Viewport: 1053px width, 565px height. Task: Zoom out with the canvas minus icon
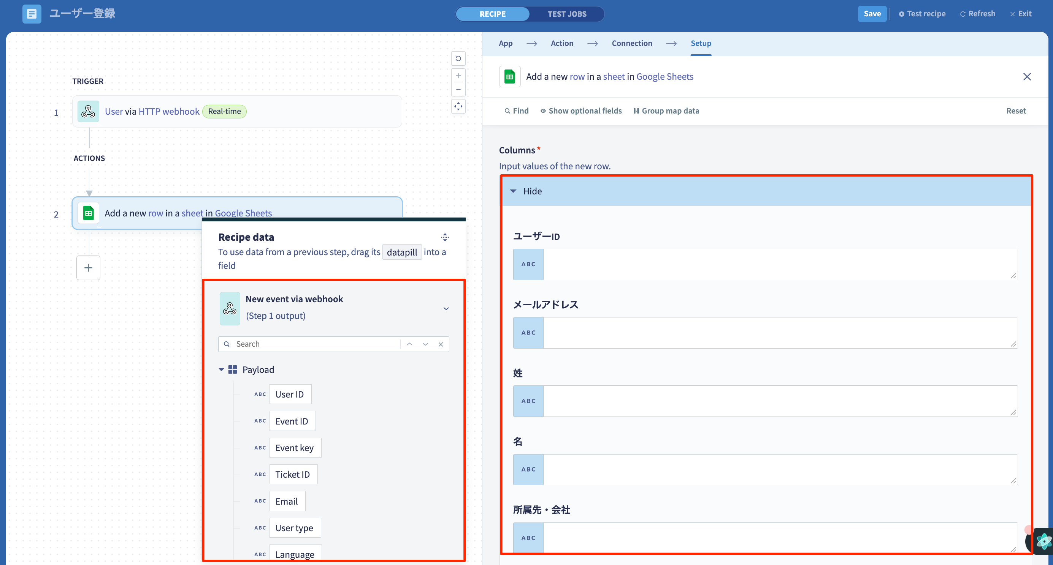tap(458, 89)
